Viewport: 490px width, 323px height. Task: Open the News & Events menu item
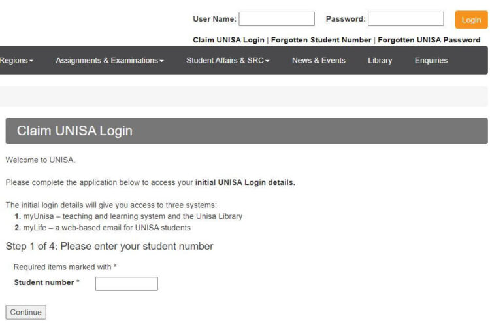coord(318,60)
